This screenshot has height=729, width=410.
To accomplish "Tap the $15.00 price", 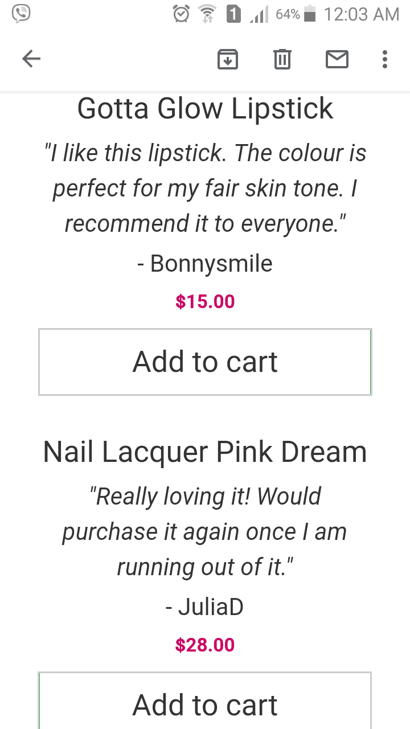I will point(205,301).
